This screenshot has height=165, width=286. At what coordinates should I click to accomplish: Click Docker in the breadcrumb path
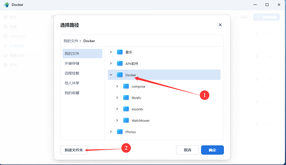[x=89, y=41]
